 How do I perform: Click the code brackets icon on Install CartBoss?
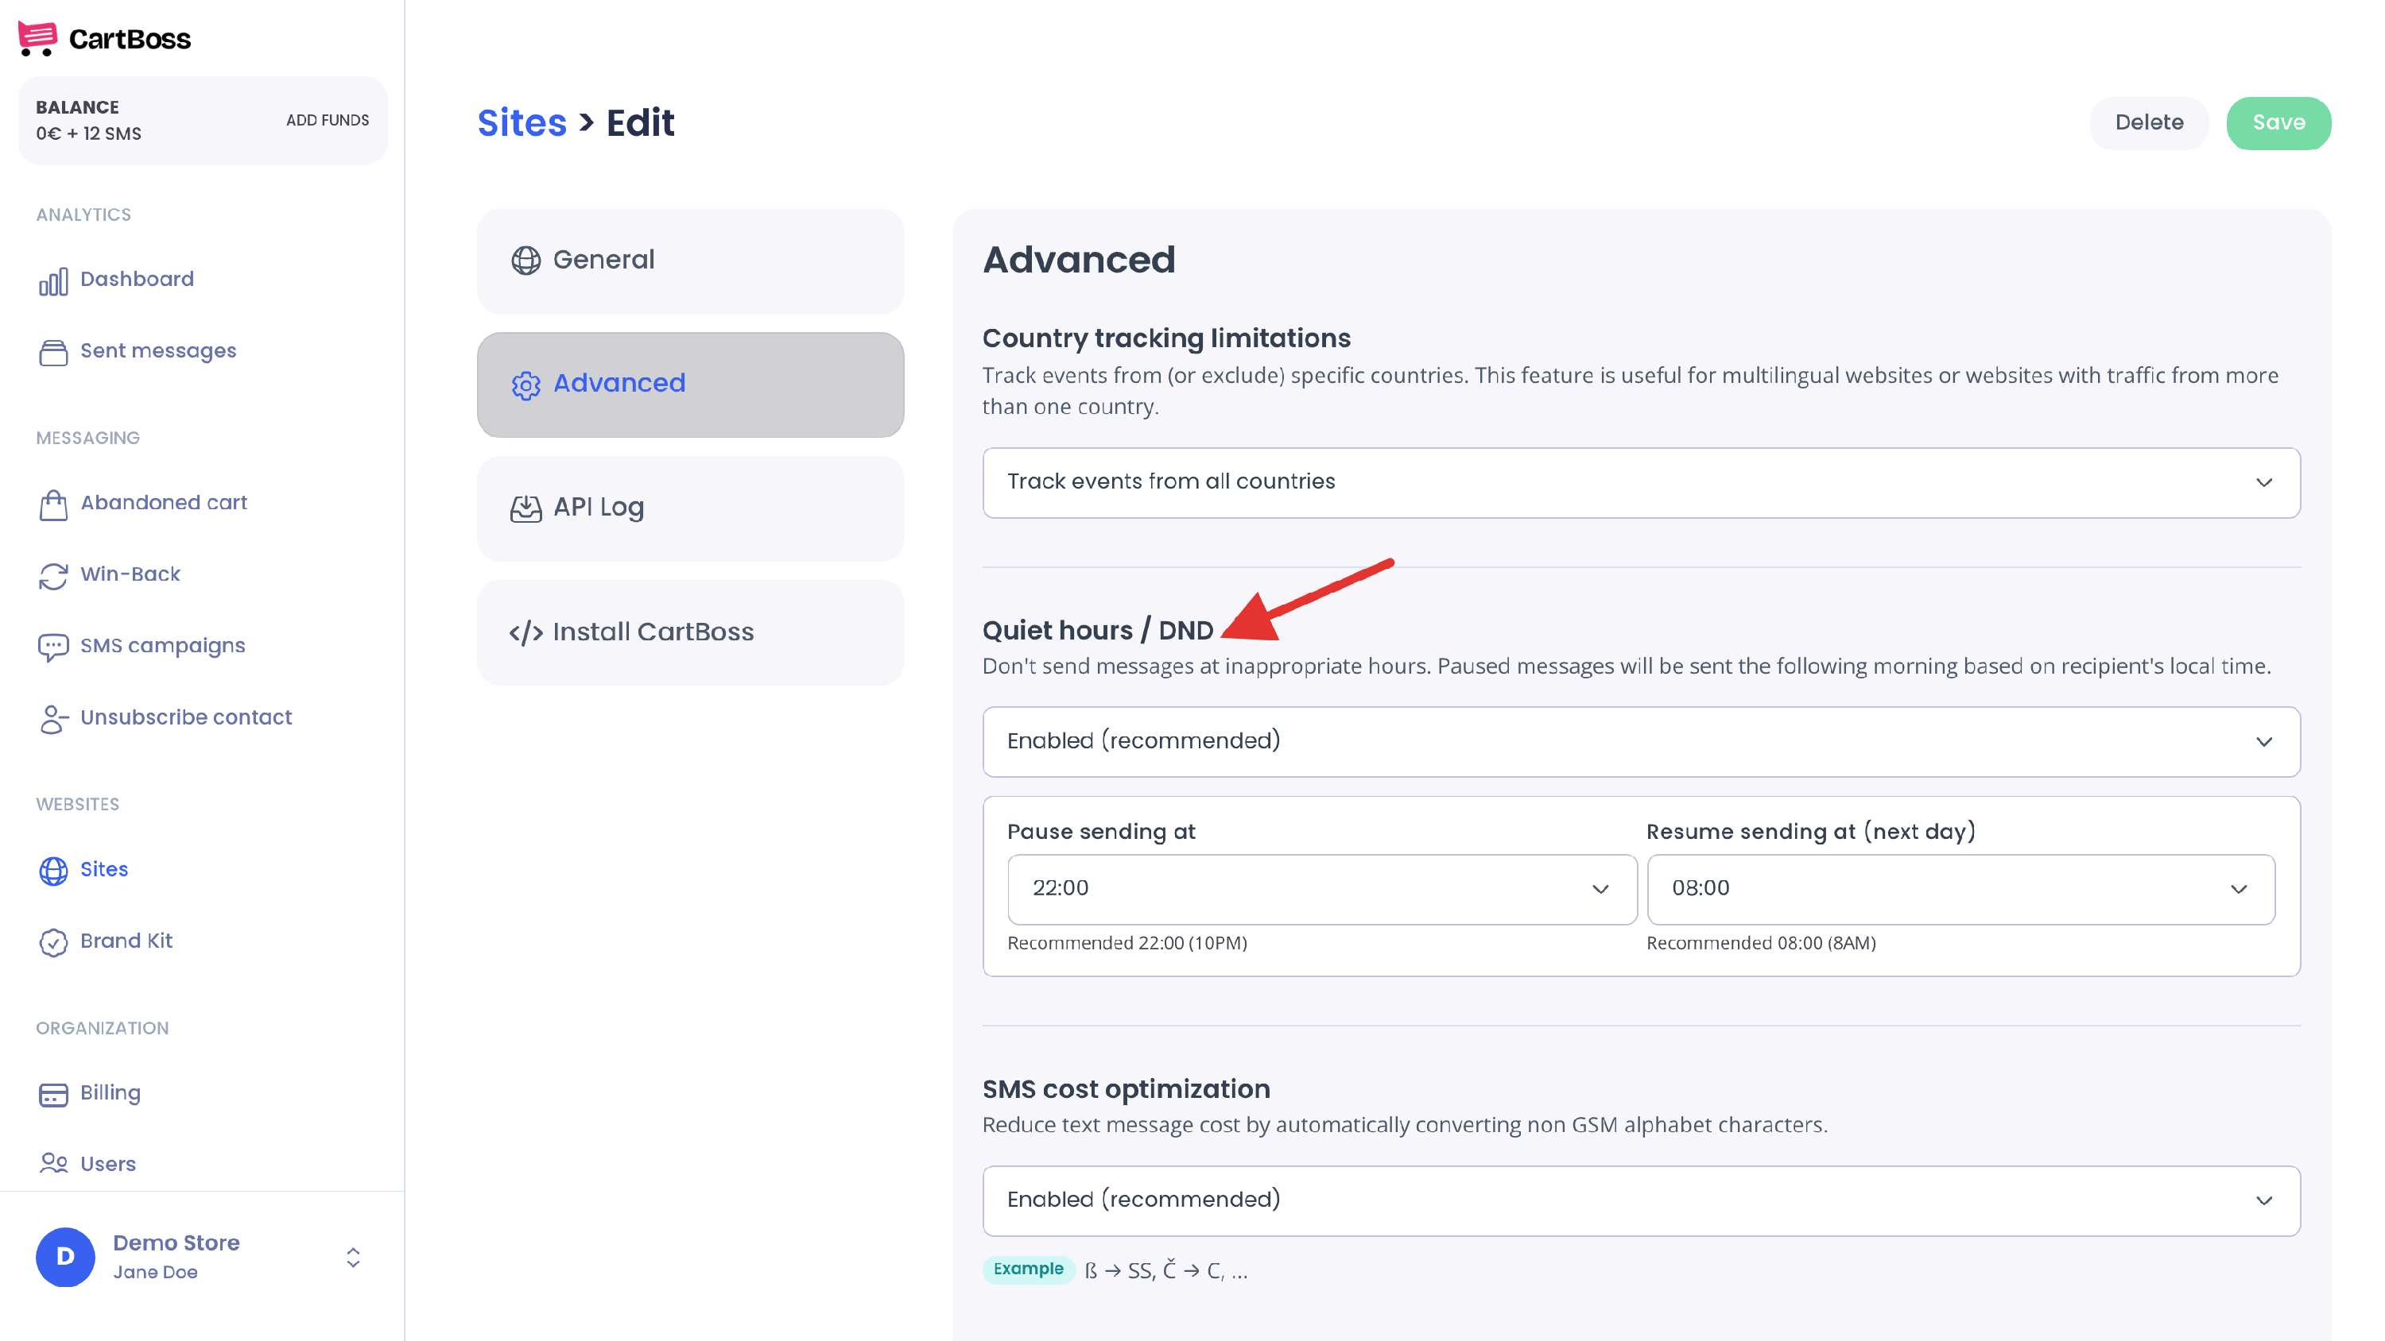pyautogui.click(x=525, y=633)
